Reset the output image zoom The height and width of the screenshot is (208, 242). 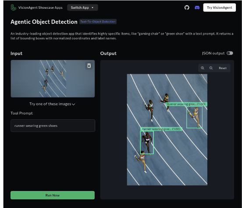click(223, 68)
